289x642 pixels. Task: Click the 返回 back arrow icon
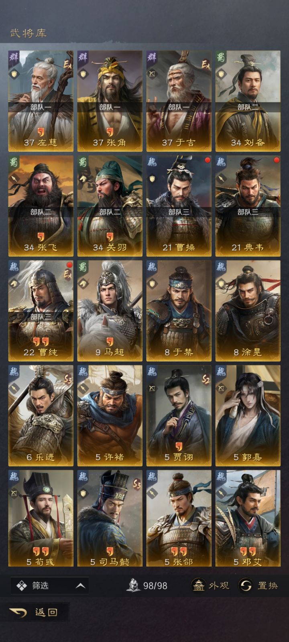[18, 612]
